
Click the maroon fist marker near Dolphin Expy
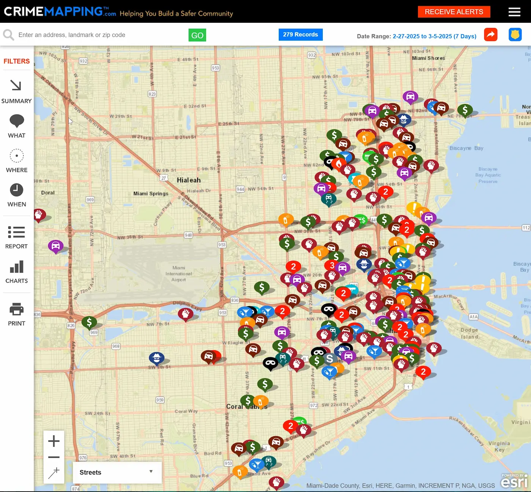(x=185, y=314)
